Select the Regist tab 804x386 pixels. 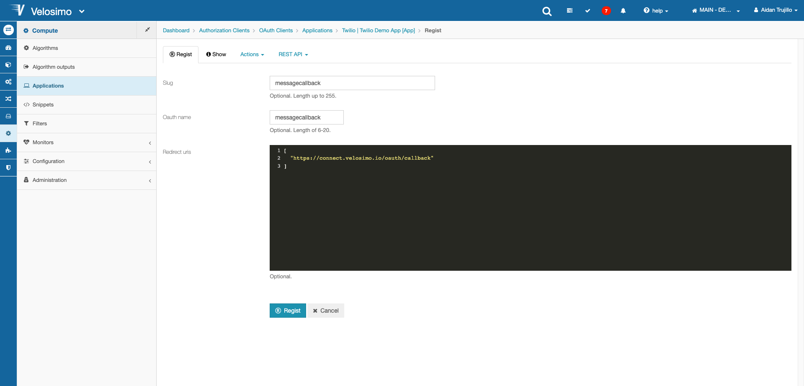coord(180,54)
